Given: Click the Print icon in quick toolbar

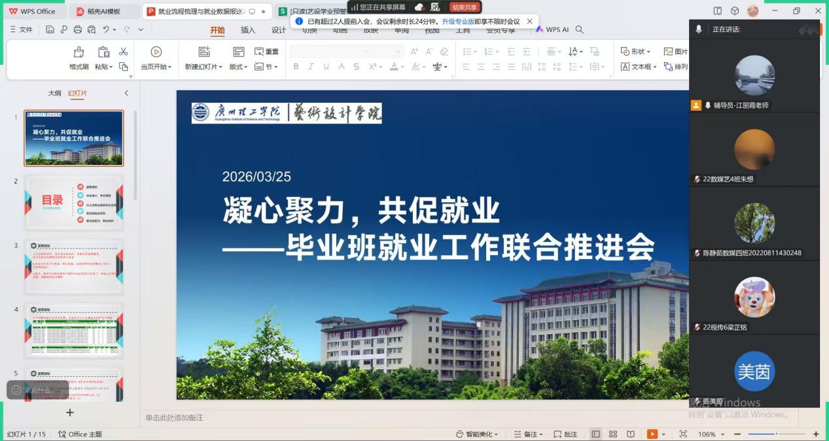Looking at the screenshot, I should (x=78, y=29).
